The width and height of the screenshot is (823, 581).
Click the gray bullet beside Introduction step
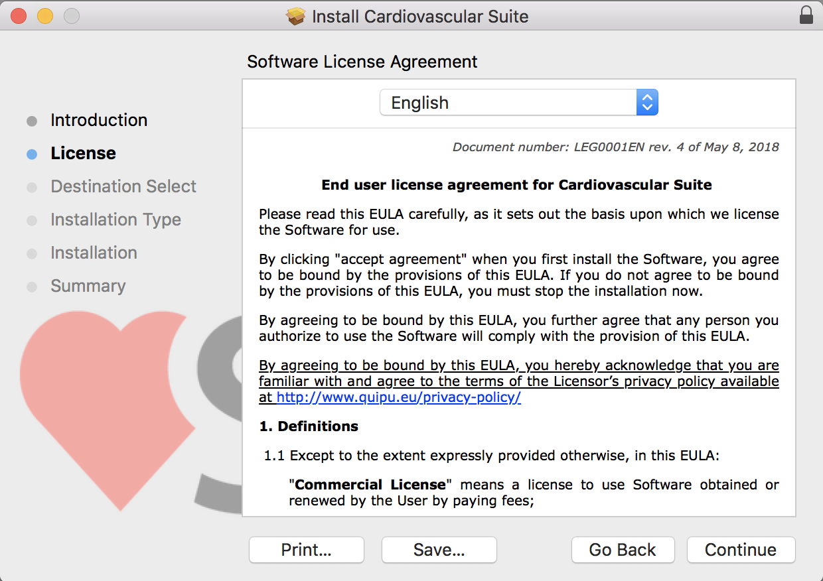tap(32, 121)
